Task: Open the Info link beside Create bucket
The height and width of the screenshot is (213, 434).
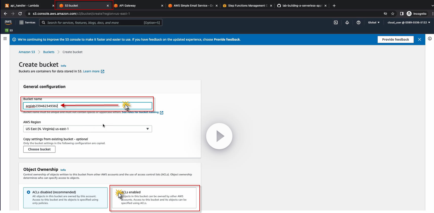Action: coord(63,66)
